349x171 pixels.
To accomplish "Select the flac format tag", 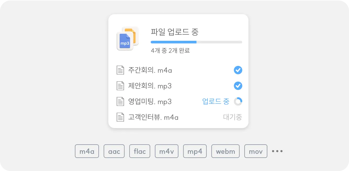I will [140, 151].
